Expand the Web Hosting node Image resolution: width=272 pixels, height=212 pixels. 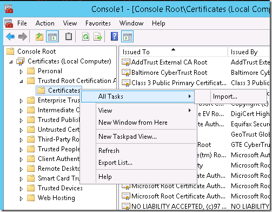pyautogui.click(x=21, y=198)
